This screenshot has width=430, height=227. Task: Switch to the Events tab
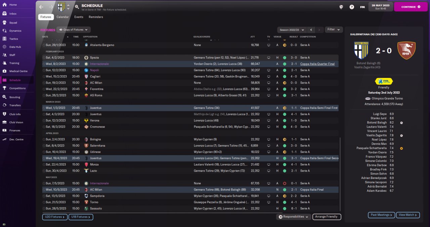click(79, 17)
